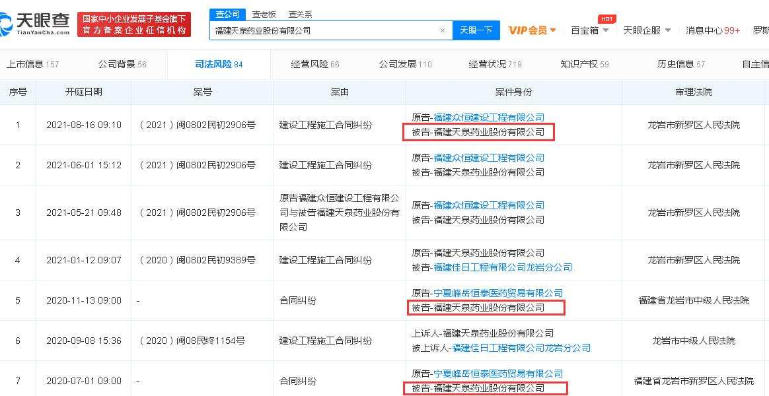769x396 pixels.
Task: Select hearing date 2021-01-12 09:07
Action: click(x=83, y=260)
